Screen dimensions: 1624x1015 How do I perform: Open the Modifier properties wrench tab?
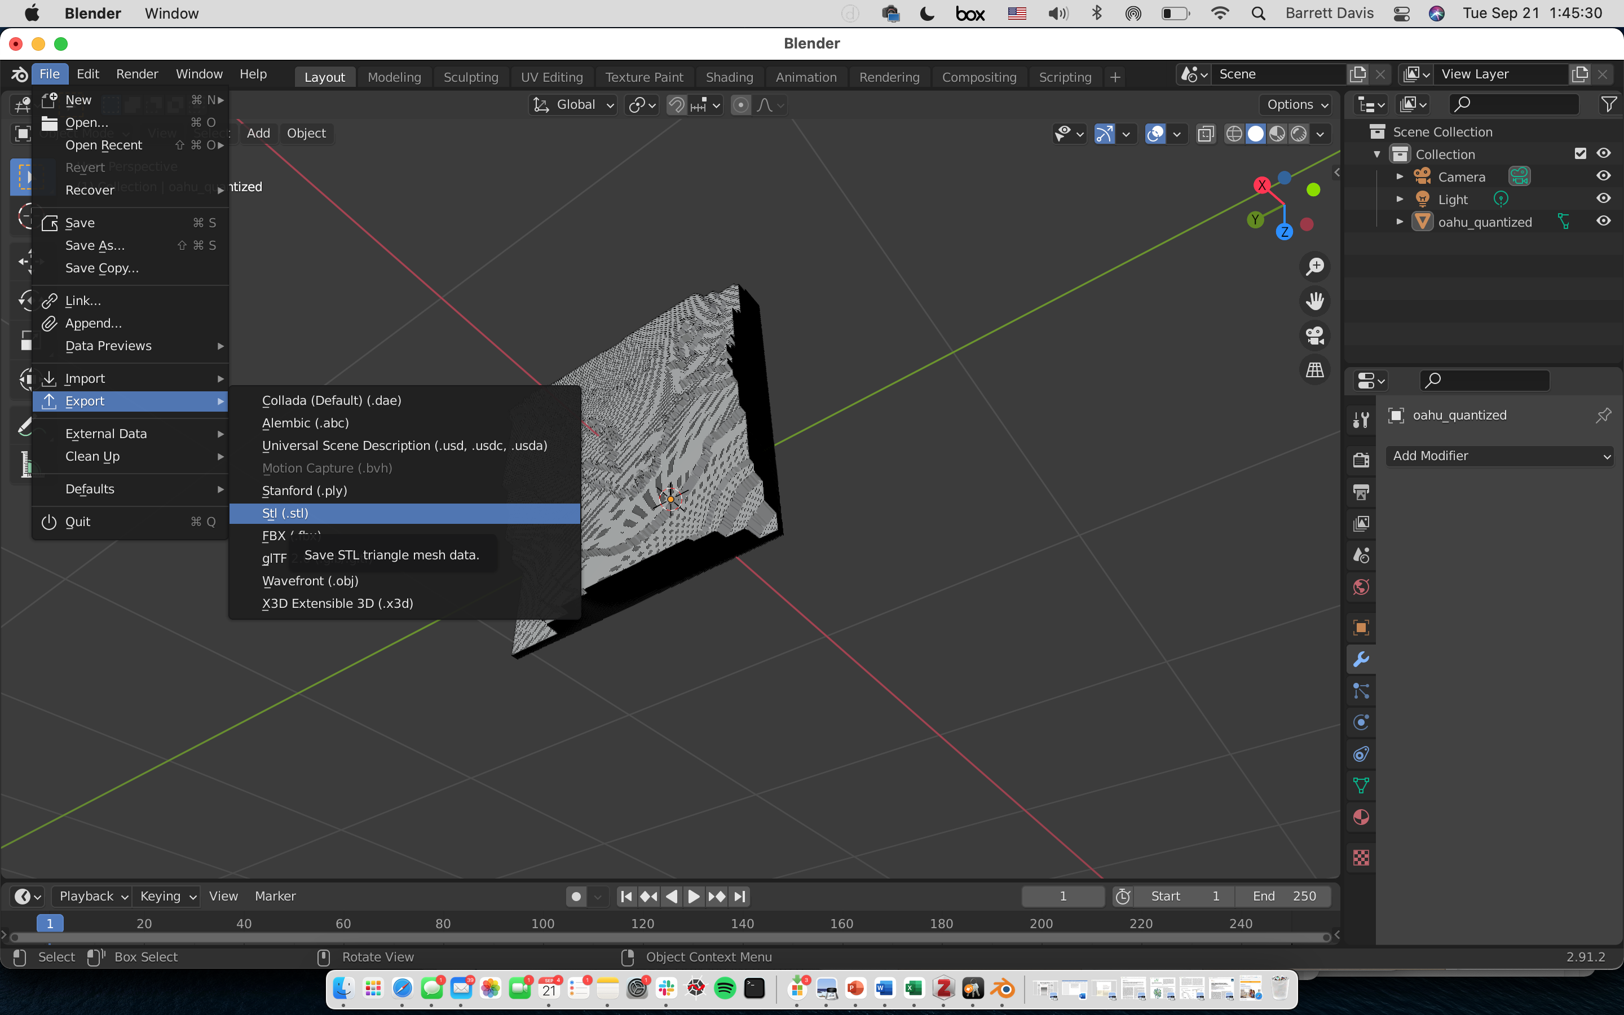pyautogui.click(x=1361, y=659)
